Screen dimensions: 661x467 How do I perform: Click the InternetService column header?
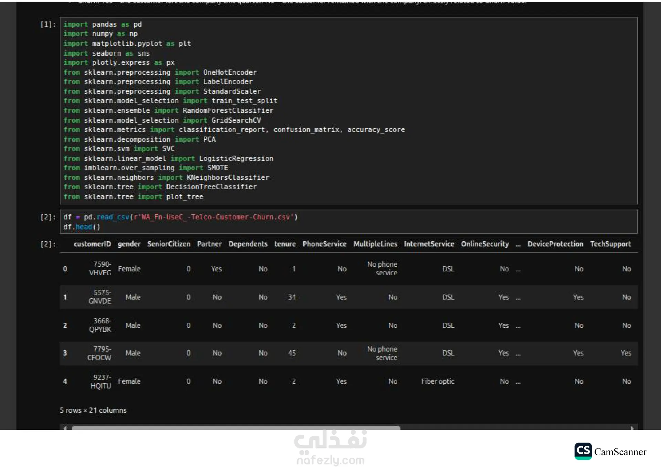click(x=429, y=244)
